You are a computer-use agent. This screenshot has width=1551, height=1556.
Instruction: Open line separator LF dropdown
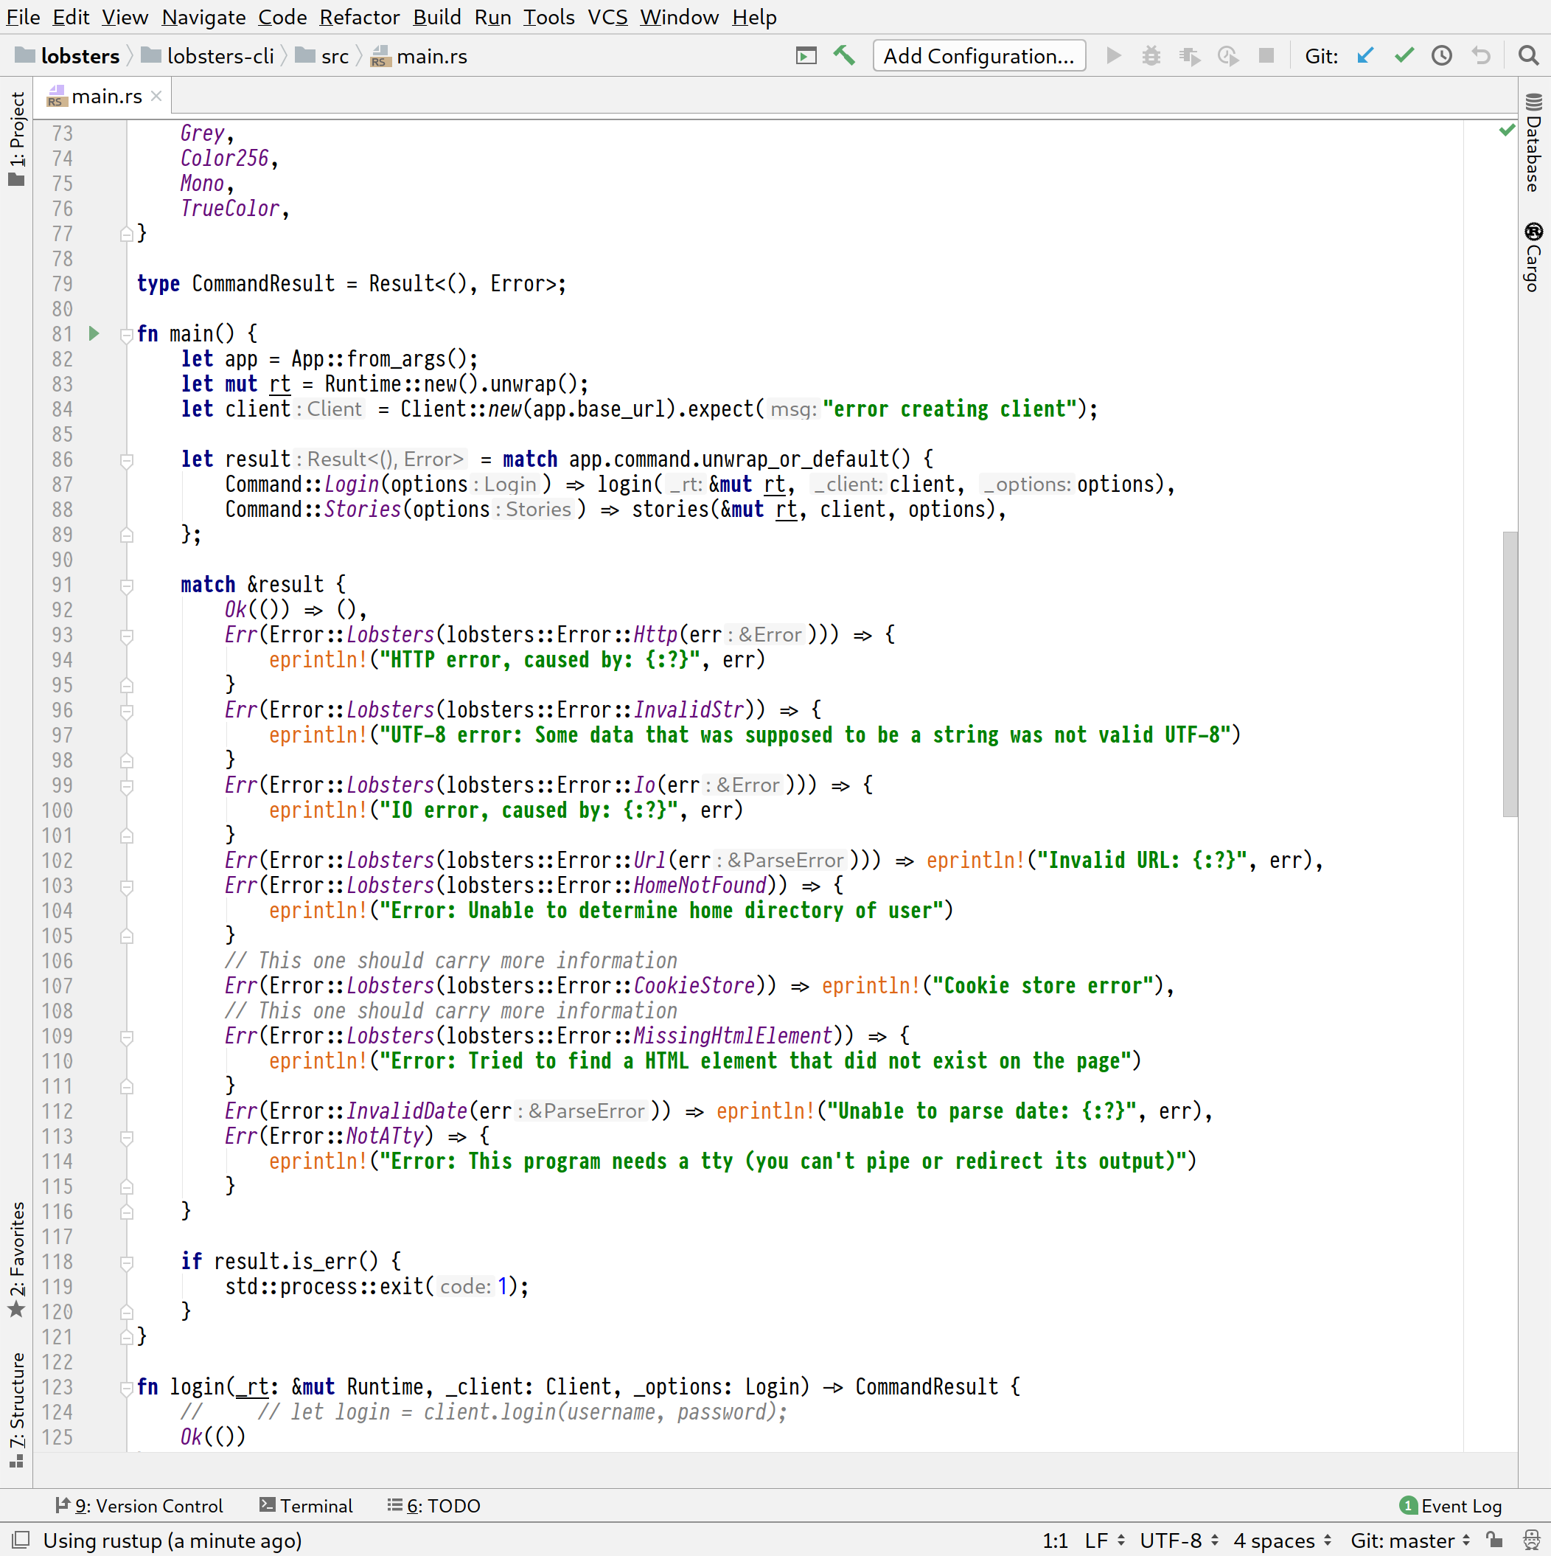(x=1104, y=1540)
